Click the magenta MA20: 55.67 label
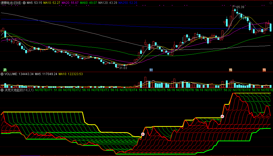273x156 pixels. click(70, 3)
